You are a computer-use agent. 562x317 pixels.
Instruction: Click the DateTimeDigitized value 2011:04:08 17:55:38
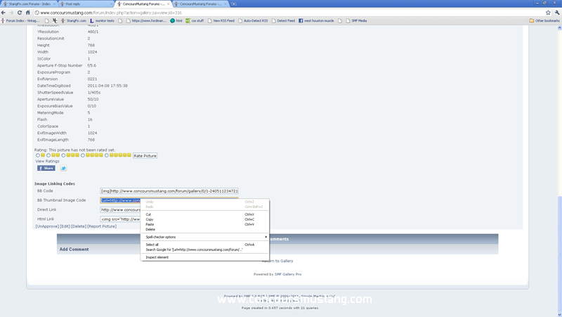107,86
